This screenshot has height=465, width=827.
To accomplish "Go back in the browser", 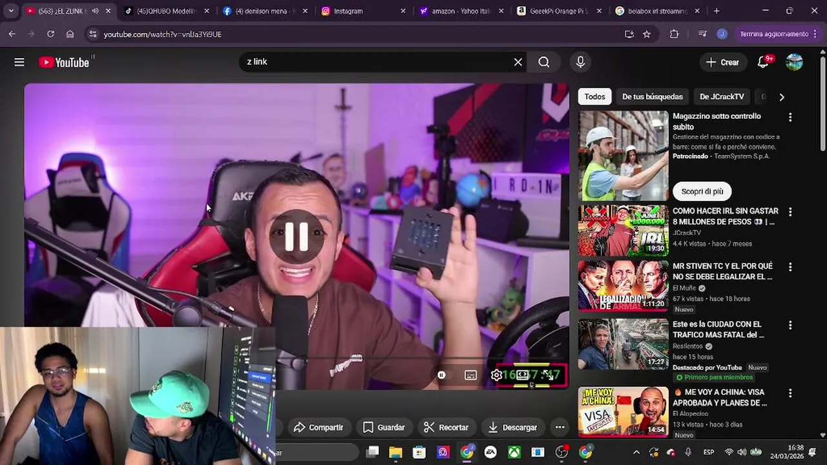I will click(12, 34).
